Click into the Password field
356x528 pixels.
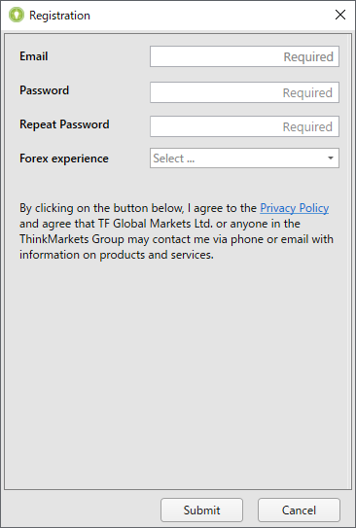244,92
